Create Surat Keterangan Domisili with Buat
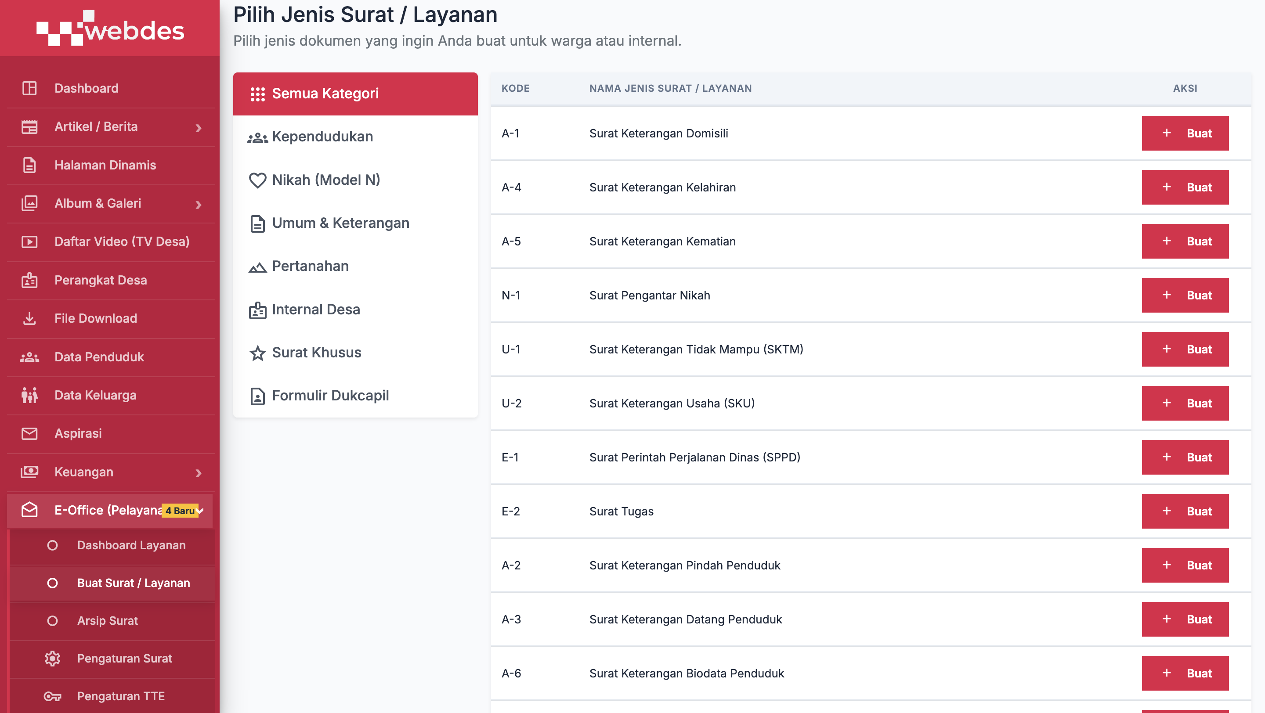The width and height of the screenshot is (1265, 713). (1185, 133)
